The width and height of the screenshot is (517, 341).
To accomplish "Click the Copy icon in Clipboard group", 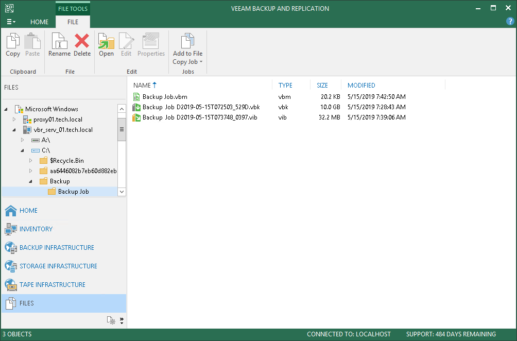I will [x=13, y=41].
